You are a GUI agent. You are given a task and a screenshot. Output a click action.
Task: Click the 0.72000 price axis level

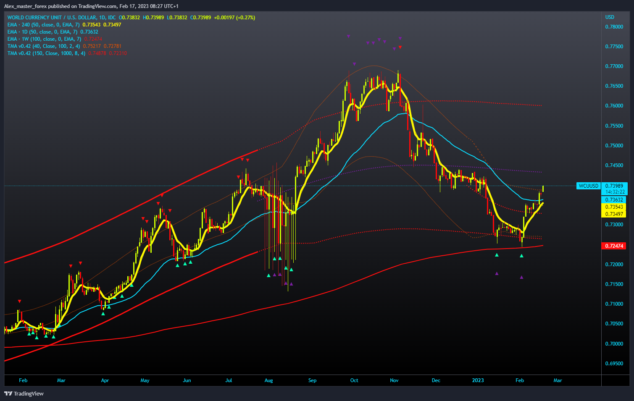coord(614,265)
